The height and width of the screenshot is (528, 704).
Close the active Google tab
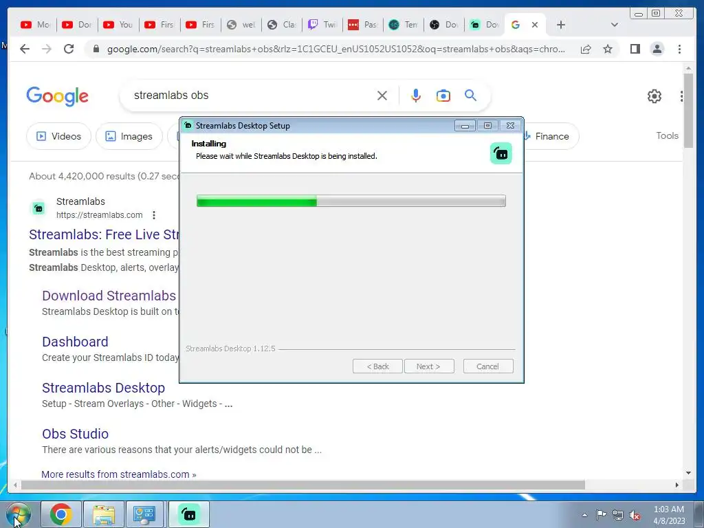pyautogui.click(x=535, y=25)
